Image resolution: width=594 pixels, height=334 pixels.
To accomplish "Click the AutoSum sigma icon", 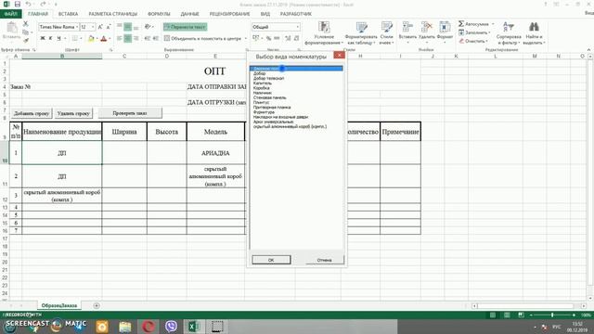I will 461,24.
